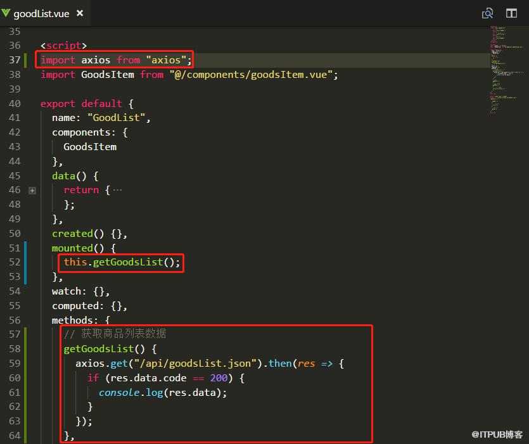Click the methods: { key on line 56
Screen dimensions: 529x444
pyautogui.click(x=81, y=320)
